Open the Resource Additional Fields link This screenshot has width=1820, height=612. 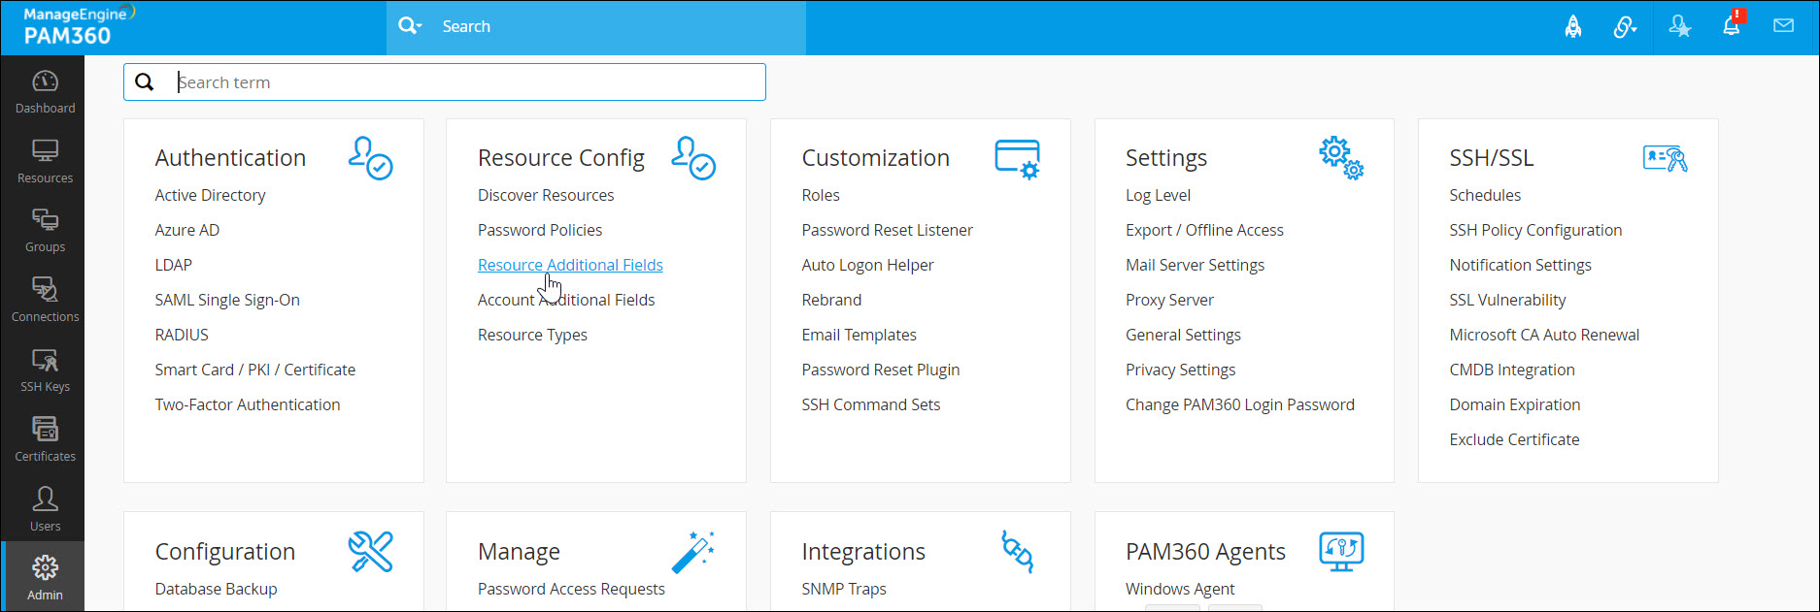tap(570, 265)
